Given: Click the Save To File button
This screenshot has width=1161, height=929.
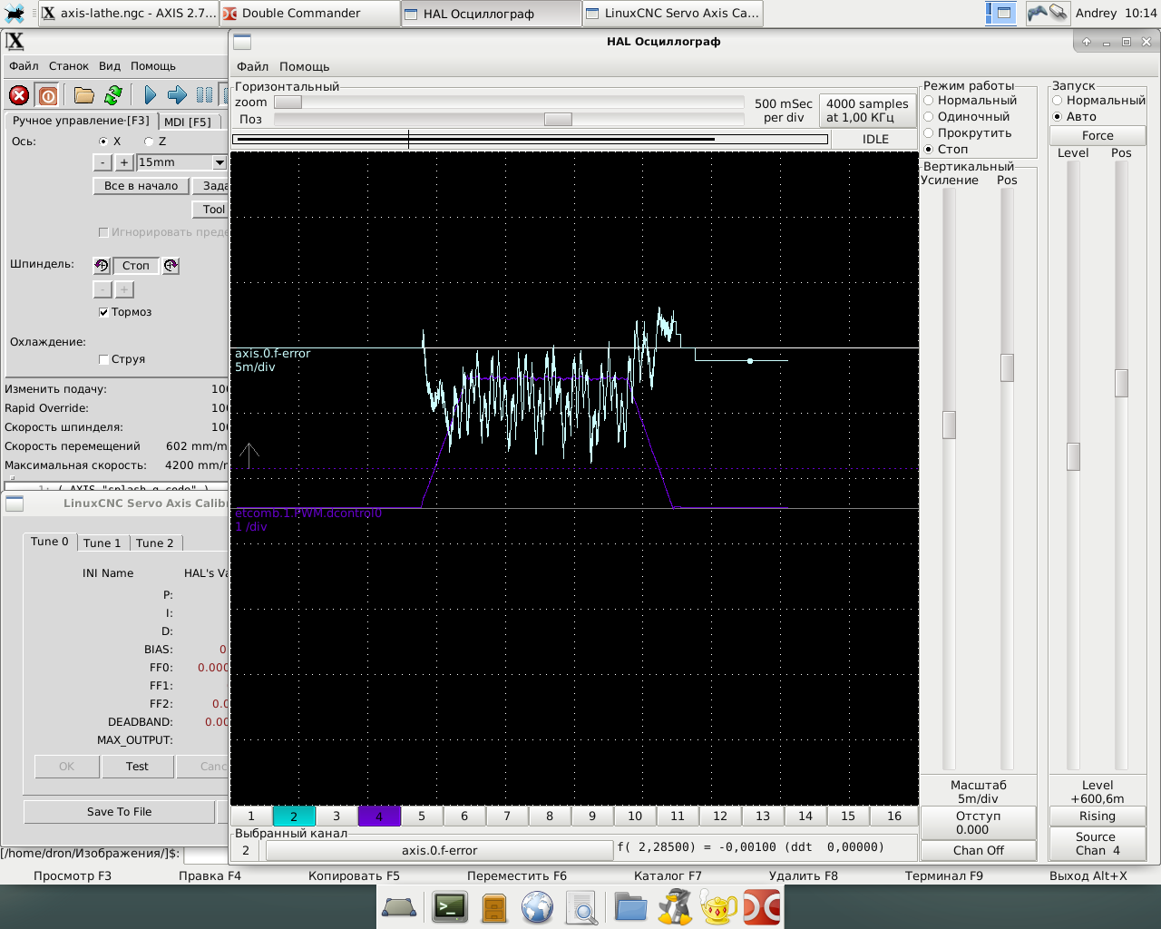Looking at the screenshot, I should point(119,812).
